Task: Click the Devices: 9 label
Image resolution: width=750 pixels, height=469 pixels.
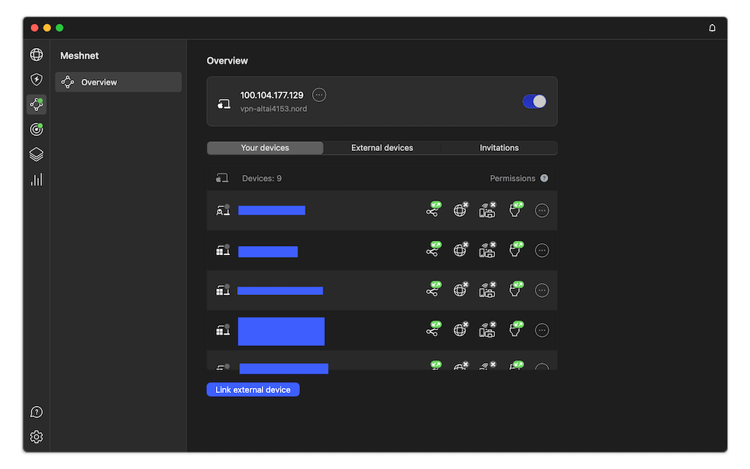Action: (x=262, y=179)
